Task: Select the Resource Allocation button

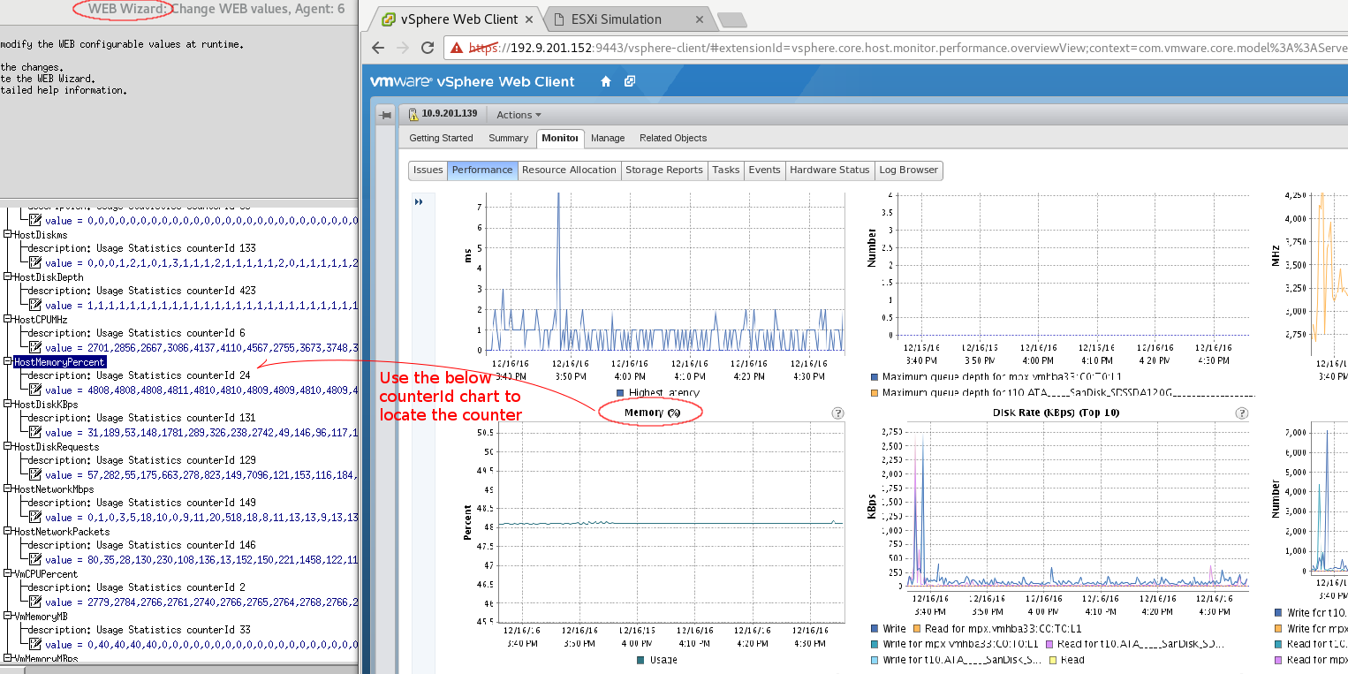Action: click(568, 170)
